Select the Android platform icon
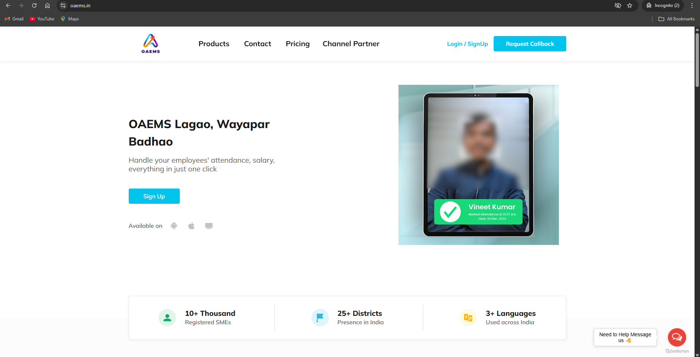The width and height of the screenshot is (700, 357). click(x=174, y=226)
